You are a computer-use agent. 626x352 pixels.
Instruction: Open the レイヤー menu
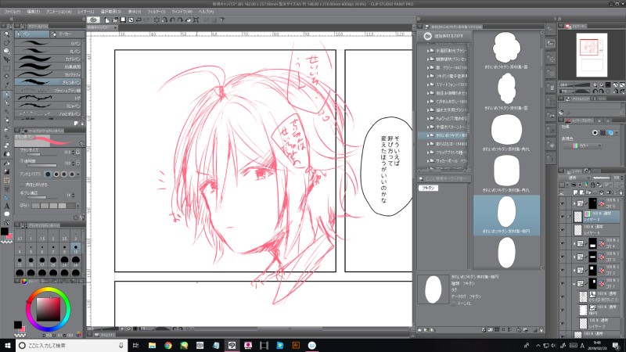[x=85, y=12]
